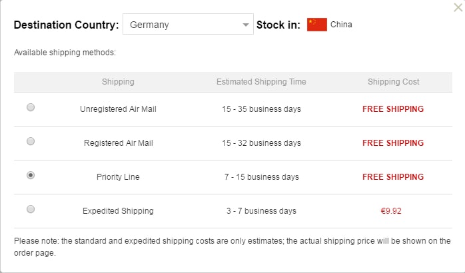This screenshot has width=465, height=273.
Task: Click the Unregistered Air Mail label
Action: [118, 109]
